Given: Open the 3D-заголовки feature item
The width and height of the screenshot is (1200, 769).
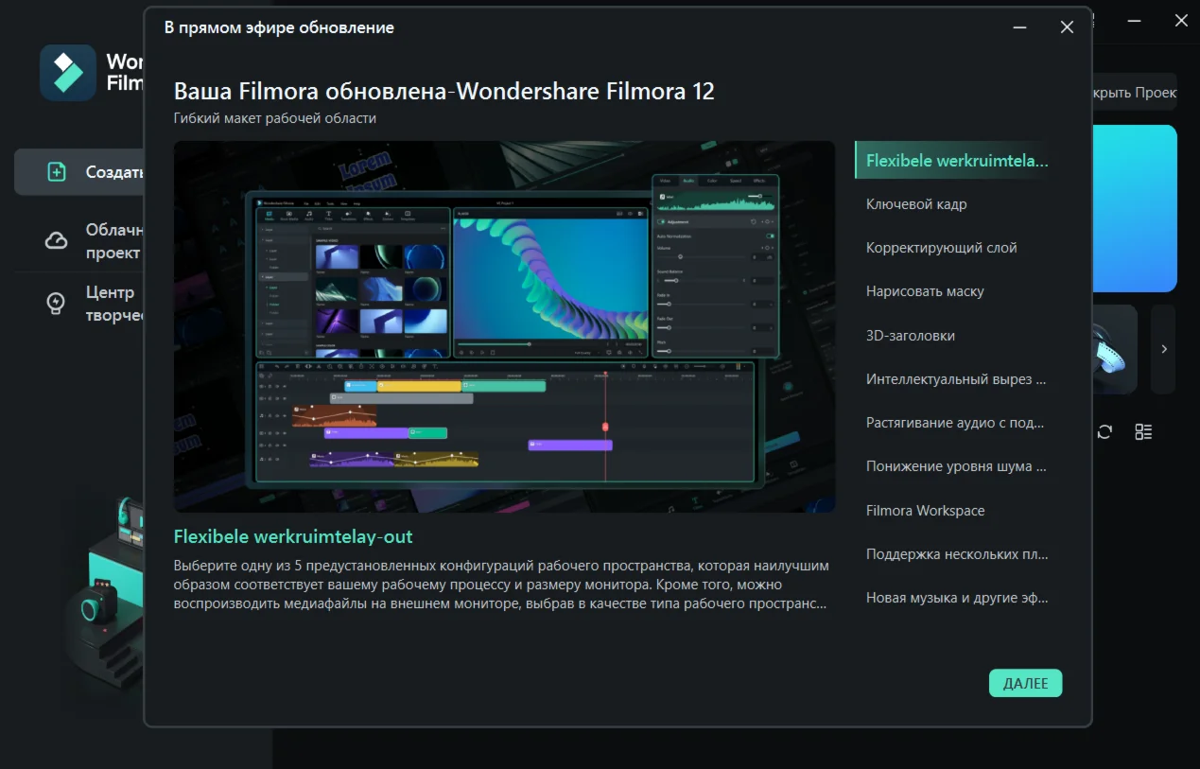Looking at the screenshot, I should pyautogui.click(x=910, y=336).
